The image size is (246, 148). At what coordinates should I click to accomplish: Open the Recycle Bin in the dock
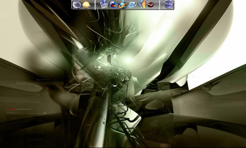pyautogui.click(x=169, y=5)
